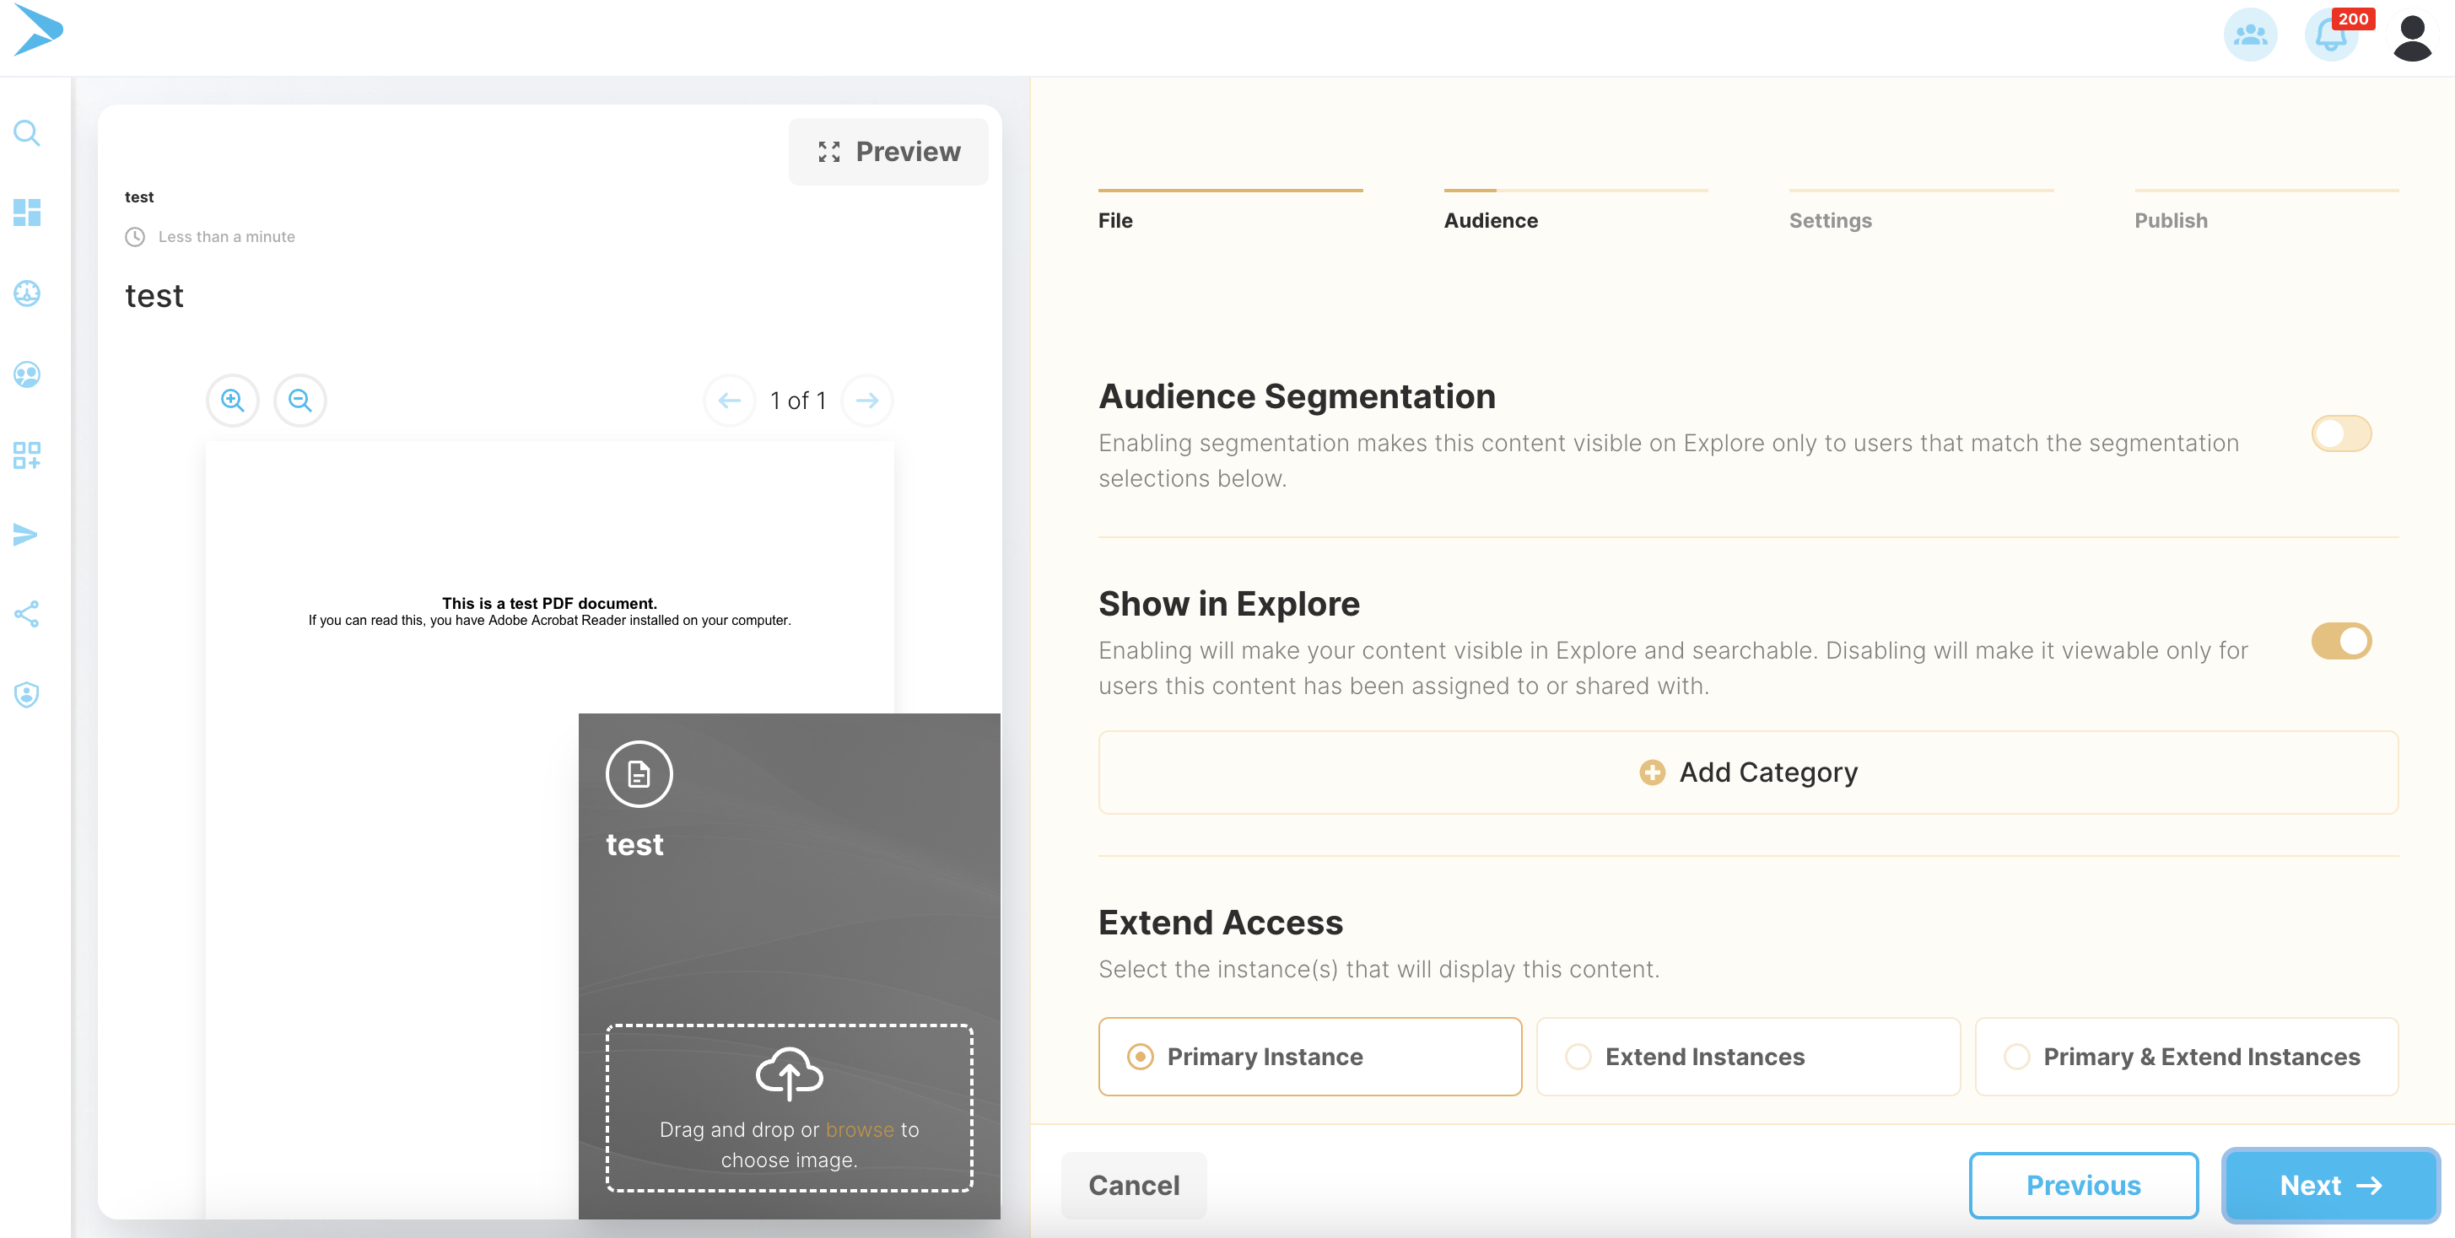Open the user profile avatar
This screenshot has width=2455, height=1238.
tap(2412, 37)
